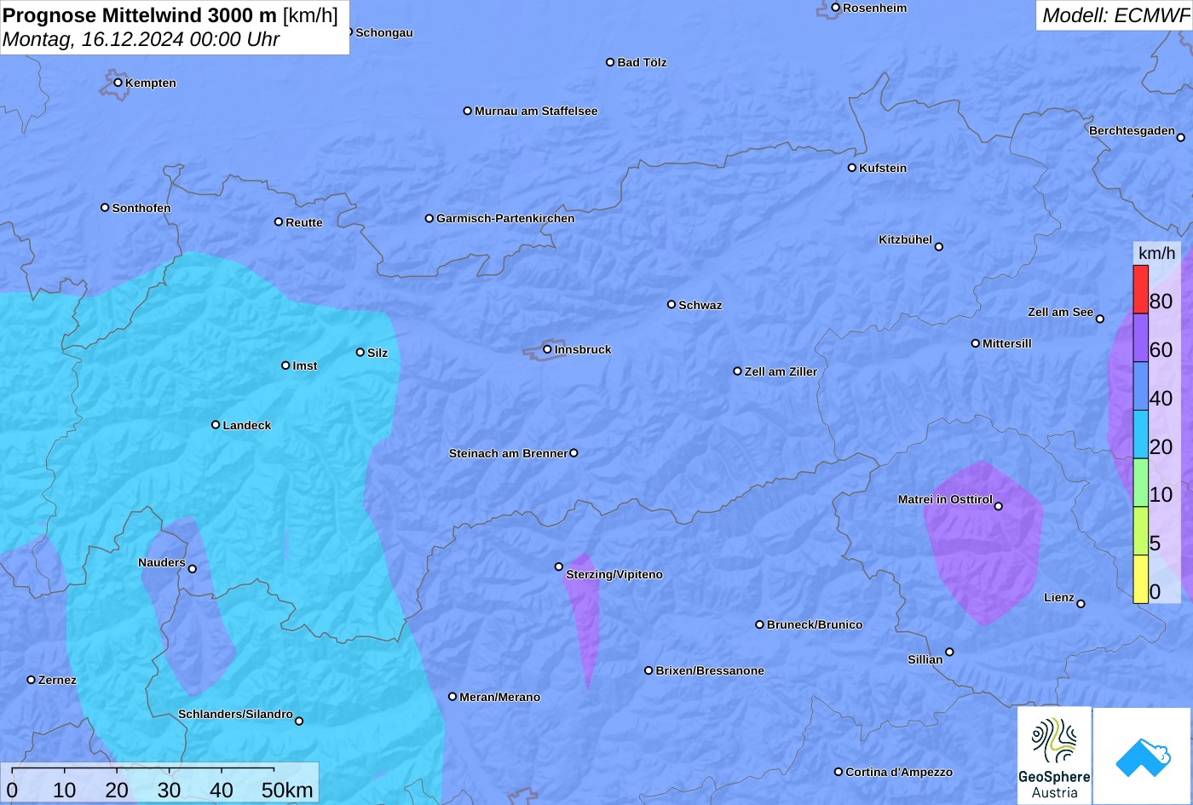Screen dimensions: 1193x805
Task: Click the Cortina d'Ampezzo location dot
Action: pyautogui.click(x=839, y=772)
